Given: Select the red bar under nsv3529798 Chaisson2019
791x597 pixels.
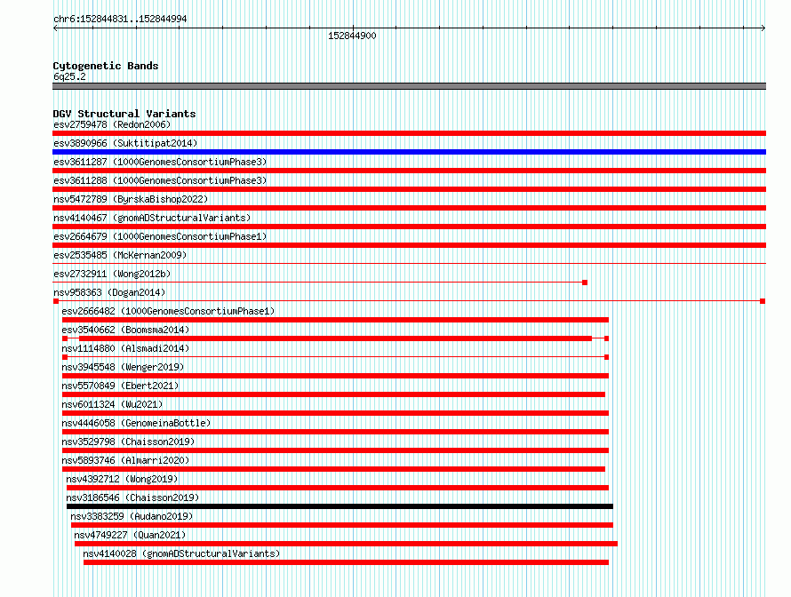Looking at the screenshot, I should pos(335,450).
